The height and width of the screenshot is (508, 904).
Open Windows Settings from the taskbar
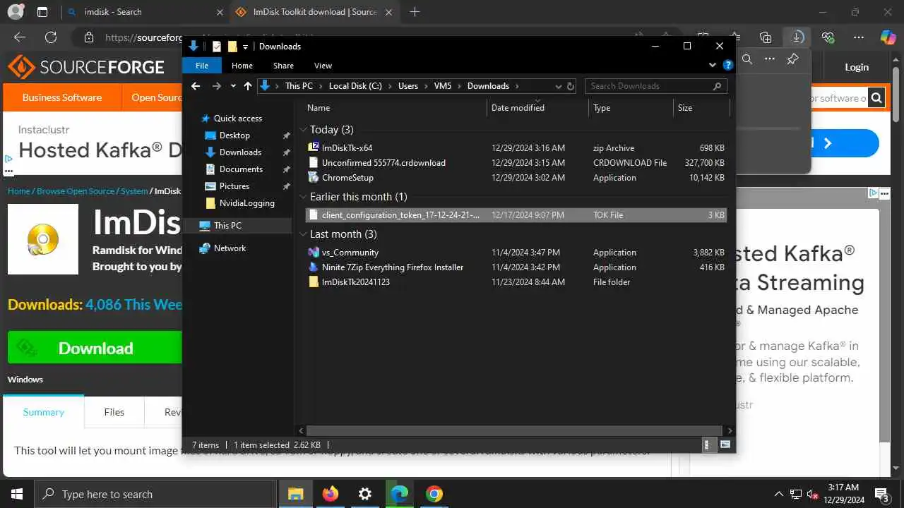[365, 494]
